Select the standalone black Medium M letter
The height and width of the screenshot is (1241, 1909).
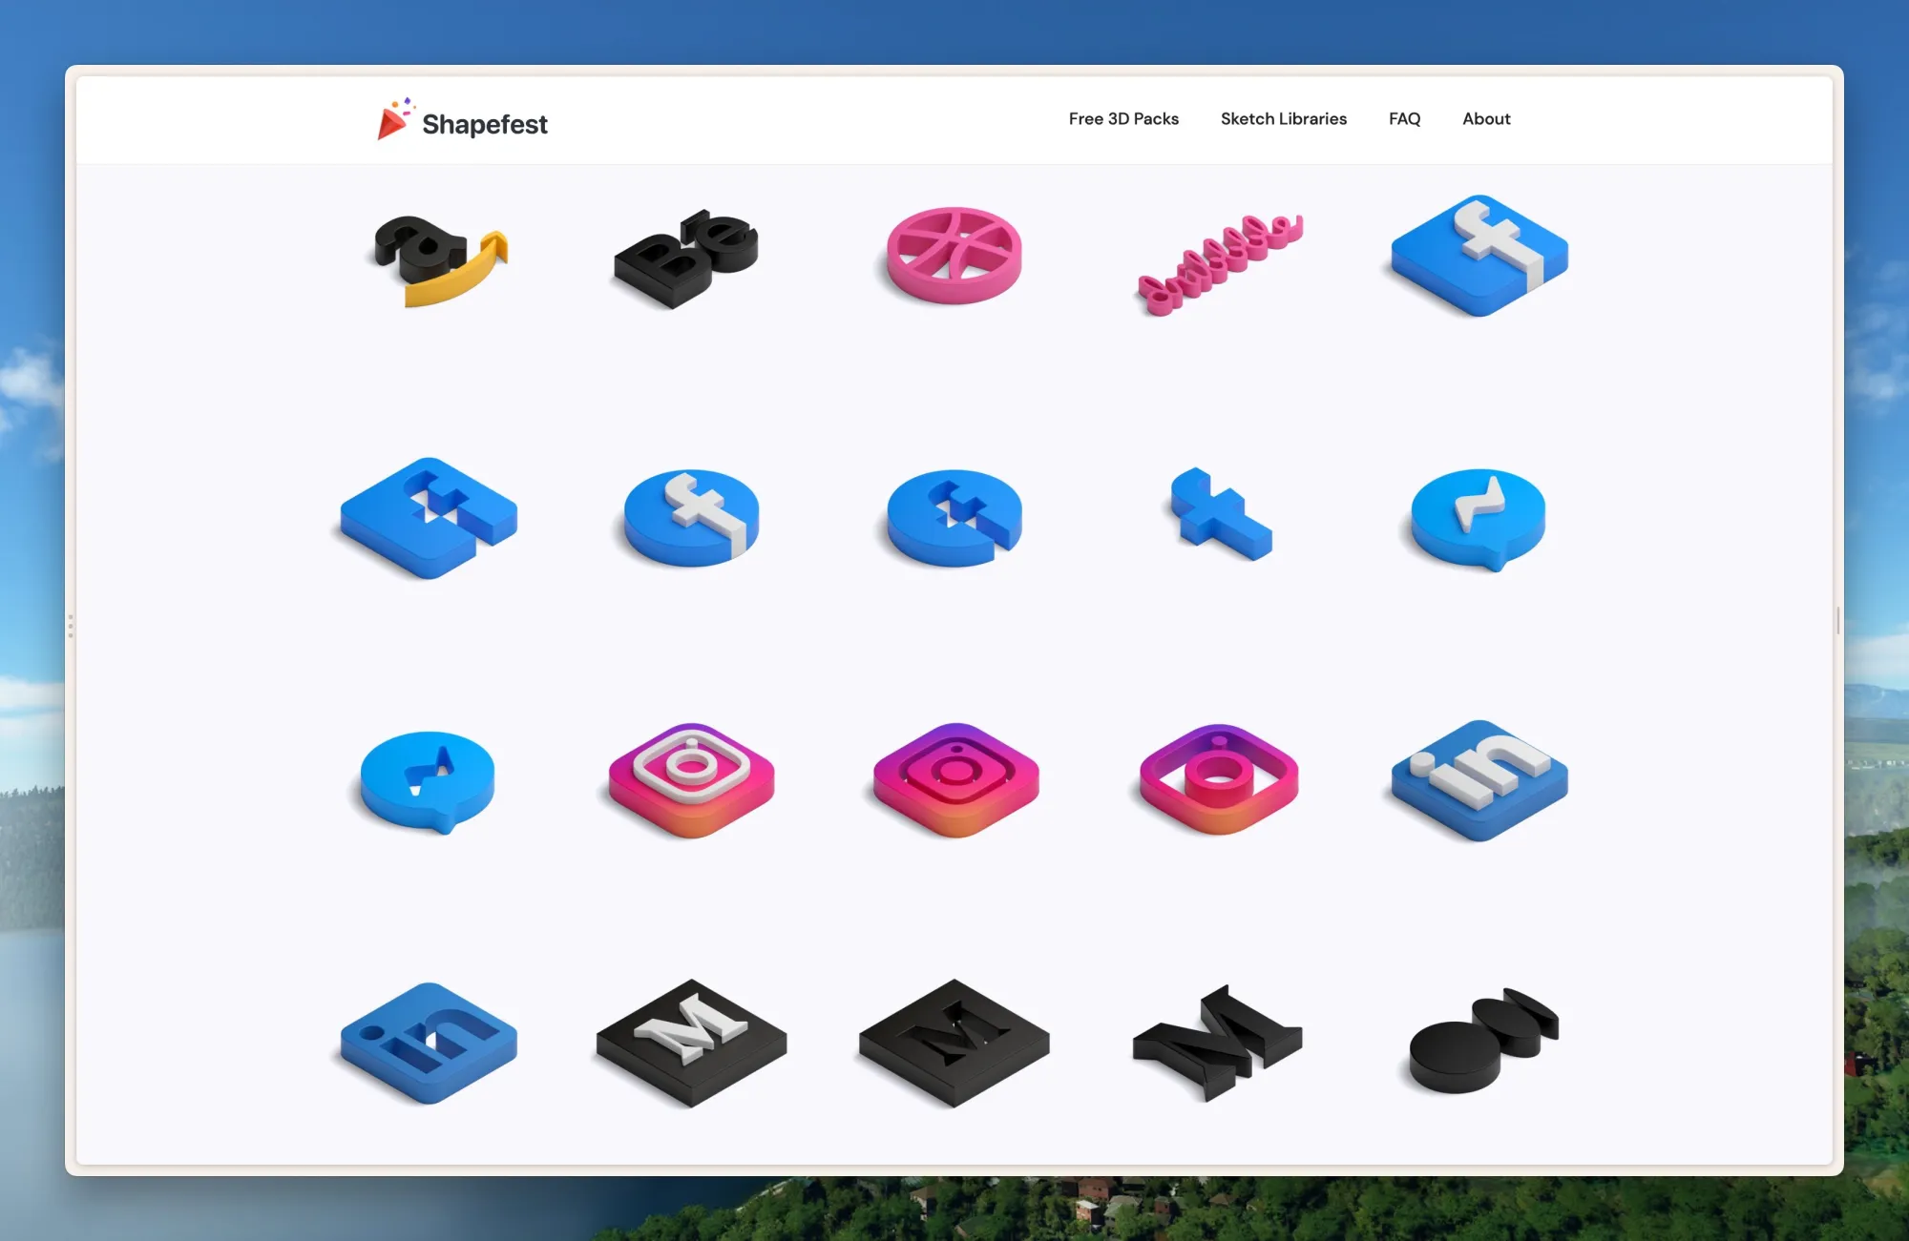1217,1042
